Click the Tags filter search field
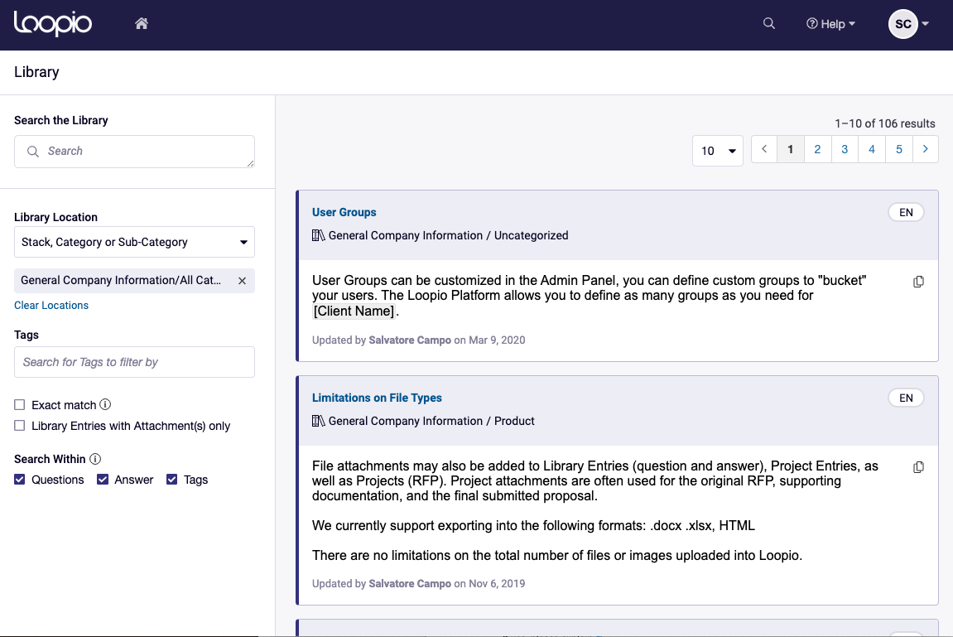This screenshot has width=953, height=637. pos(134,362)
